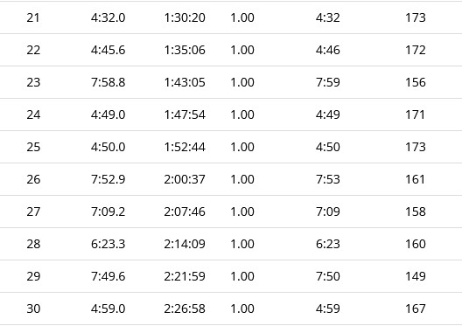462x326 pixels.
Task: Select lap 30 row number
Action: pos(33,309)
